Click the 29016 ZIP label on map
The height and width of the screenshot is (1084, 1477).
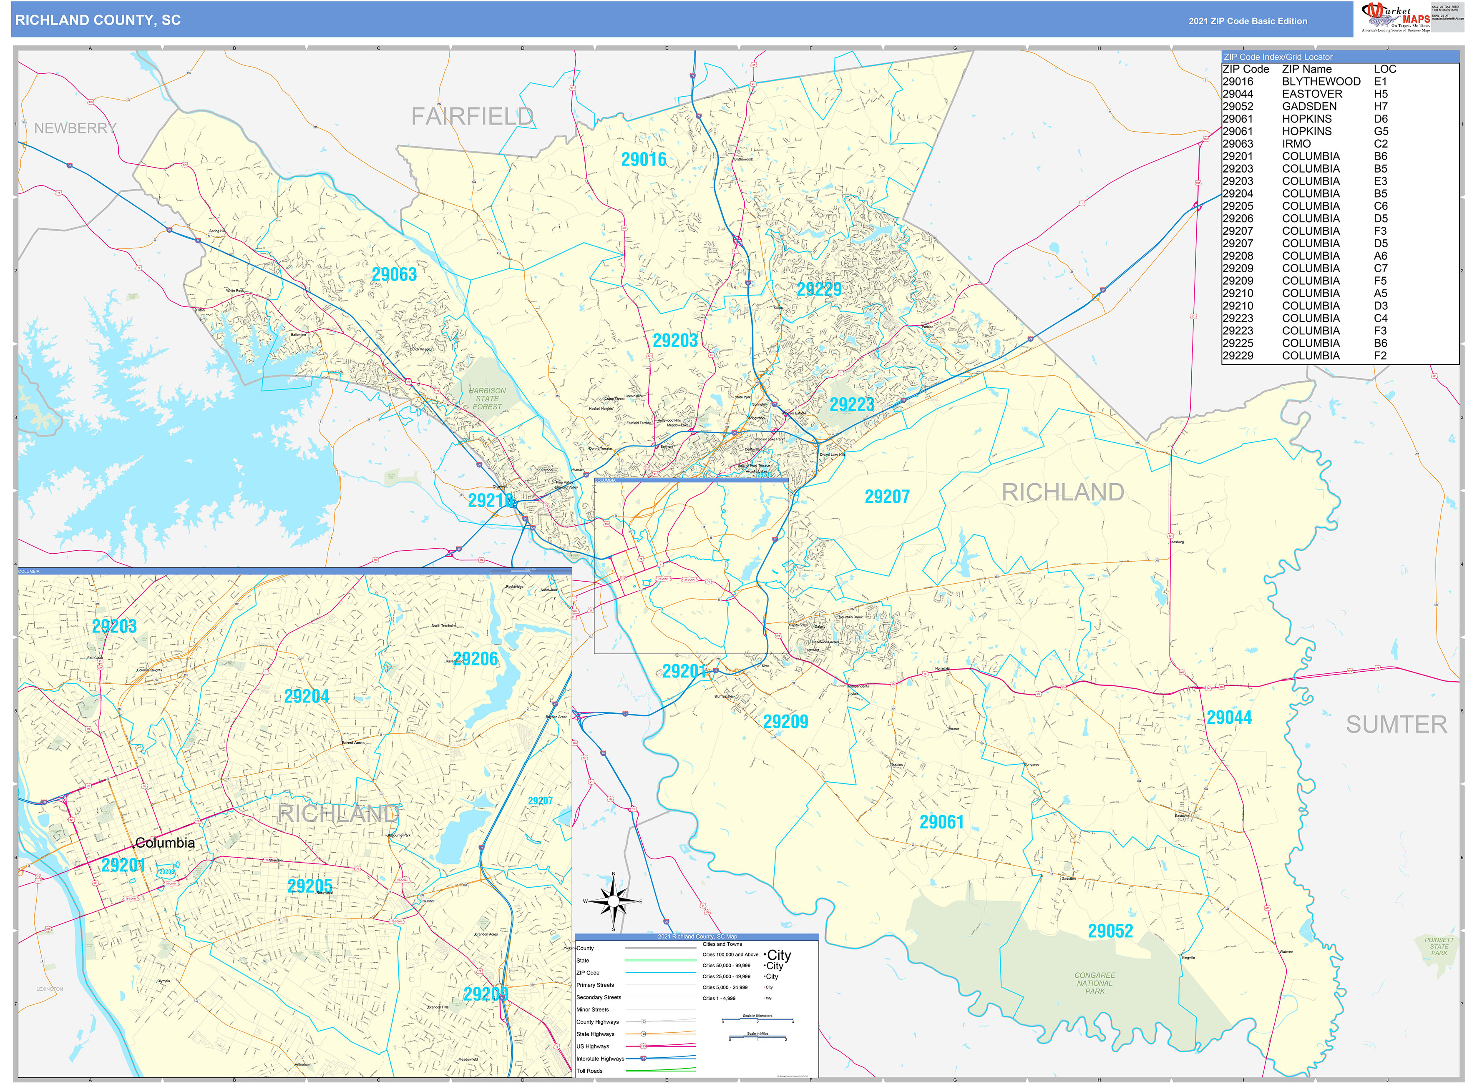(643, 159)
